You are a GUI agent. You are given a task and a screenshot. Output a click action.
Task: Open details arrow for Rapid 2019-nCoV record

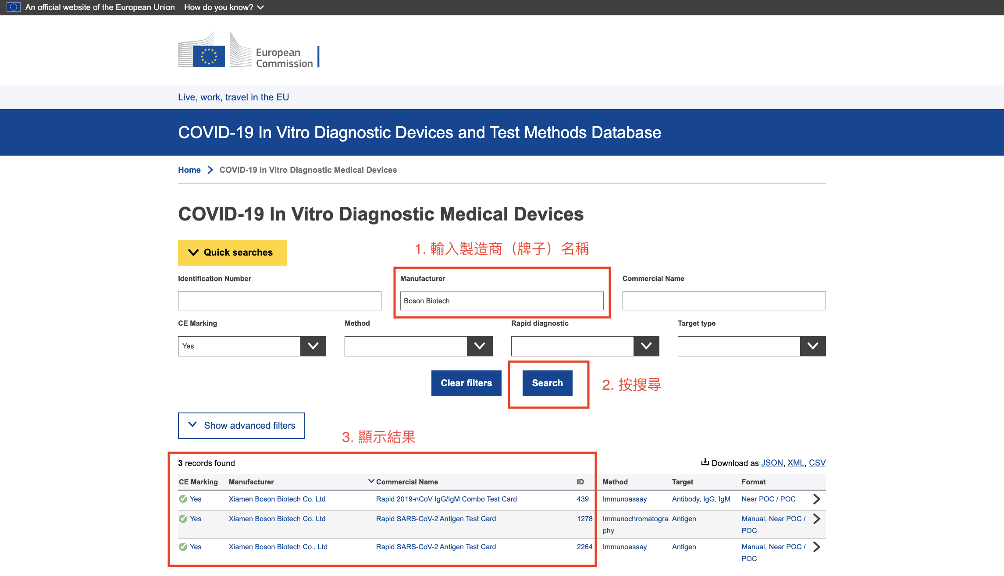[x=816, y=499]
